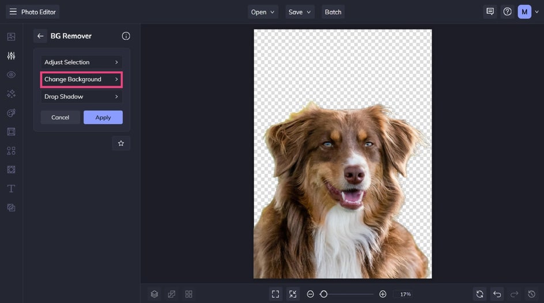The image size is (544, 303).
Task: Add BG Remover to favorites star
Action: 121,143
